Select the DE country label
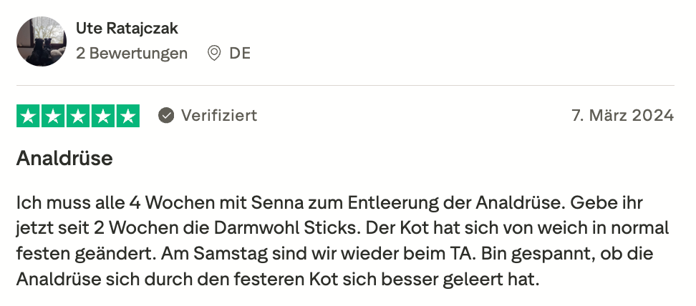Image resolution: width=696 pixels, height=306 pixels. [x=240, y=53]
